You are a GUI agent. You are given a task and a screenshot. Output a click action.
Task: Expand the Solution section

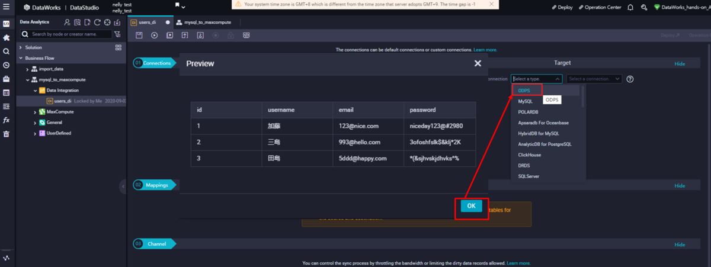21,47
